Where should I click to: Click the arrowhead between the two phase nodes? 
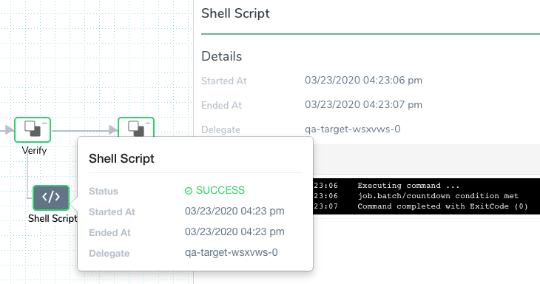click(x=113, y=129)
